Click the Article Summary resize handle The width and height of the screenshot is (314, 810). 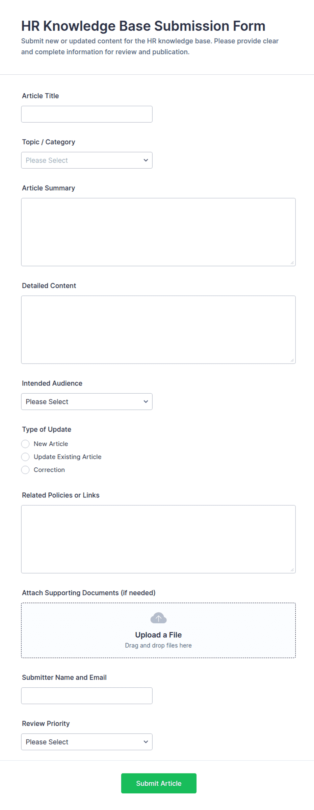click(292, 263)
